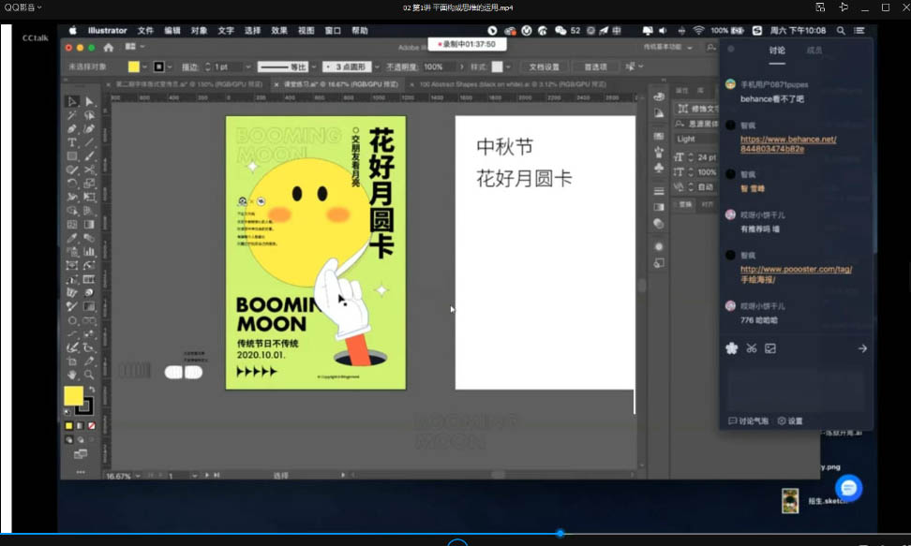Click the flower emoji icon in chat
The height and width of the screenshot is (546, 911).
732,348
